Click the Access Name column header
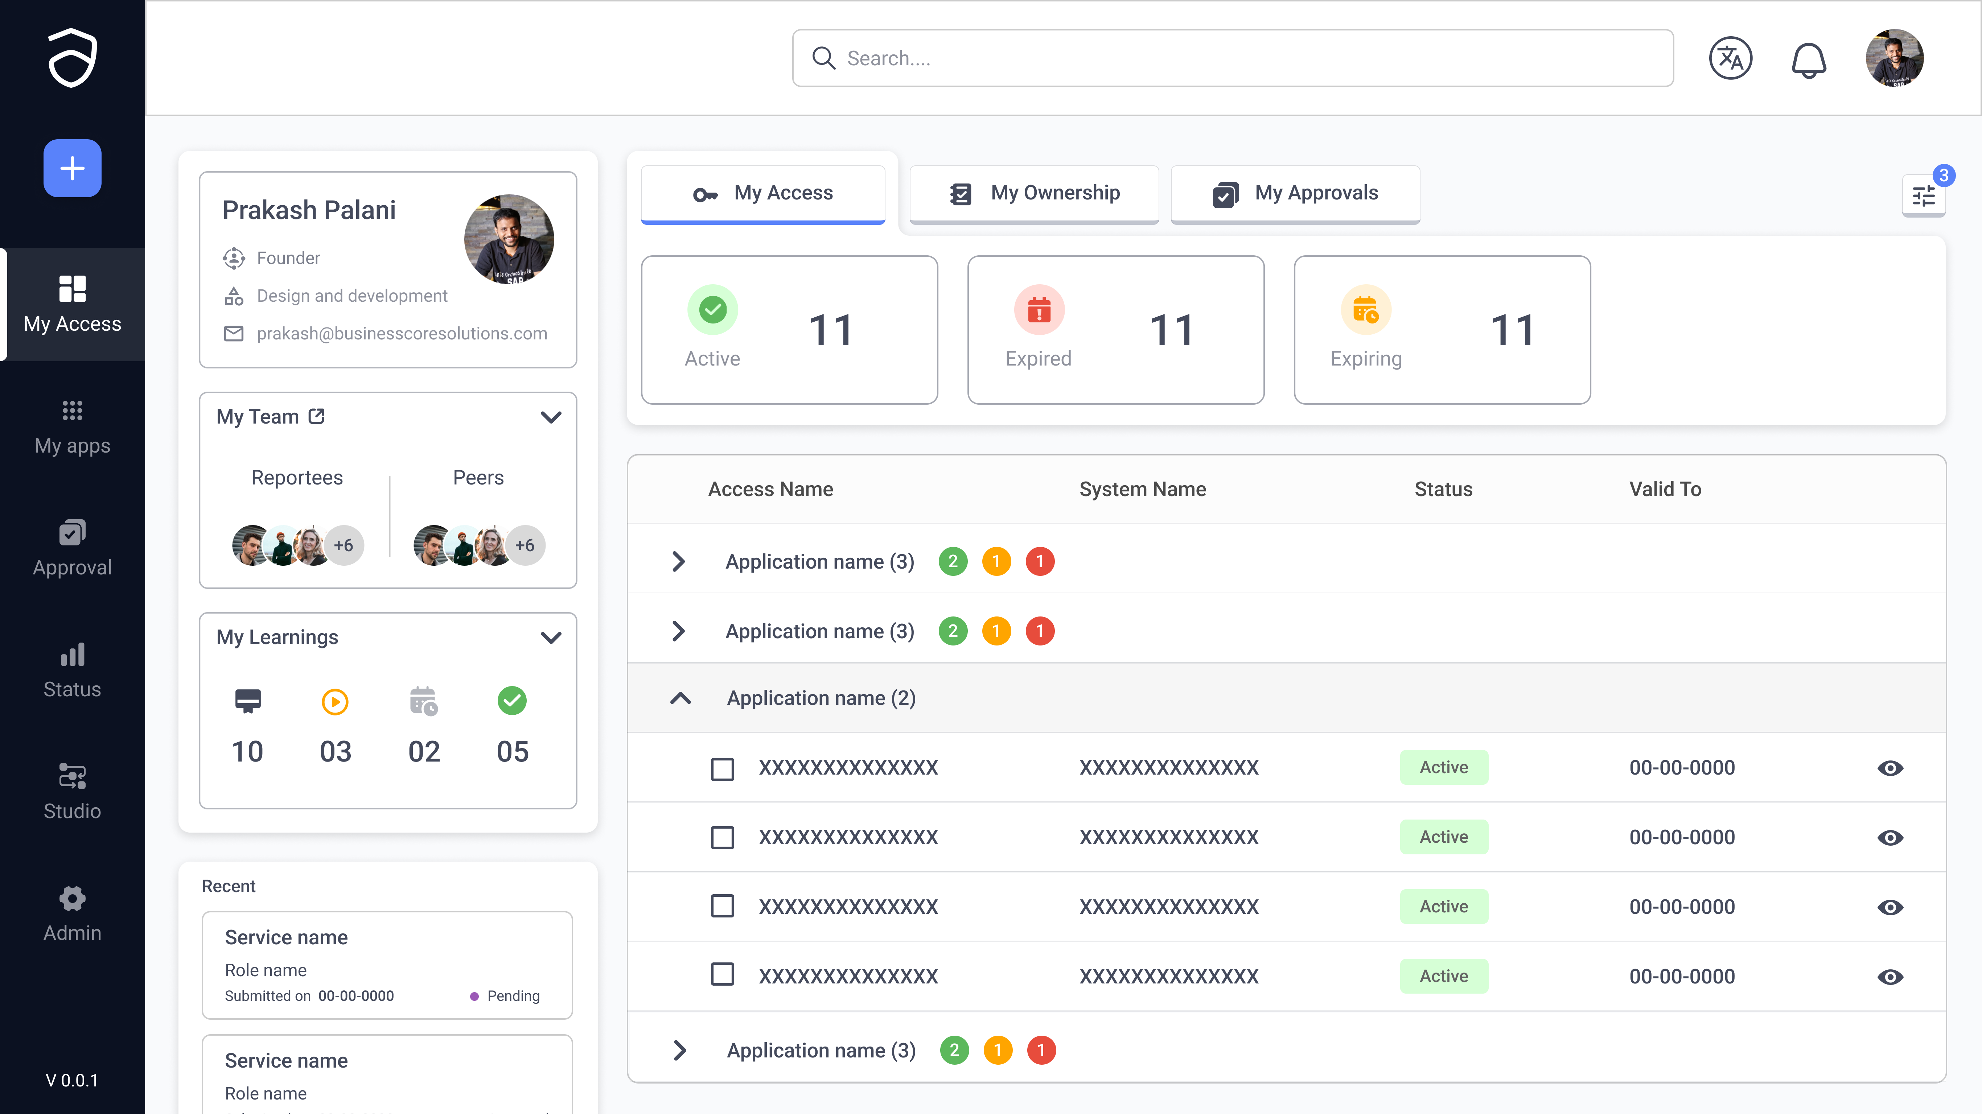The width and height of the screenshot is (1982, 1114). (x=770, y=488)
